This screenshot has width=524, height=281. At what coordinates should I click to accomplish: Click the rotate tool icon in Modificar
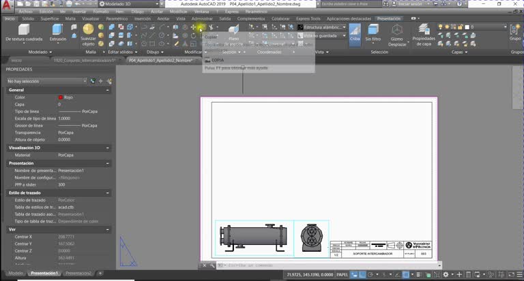point(193,35)
